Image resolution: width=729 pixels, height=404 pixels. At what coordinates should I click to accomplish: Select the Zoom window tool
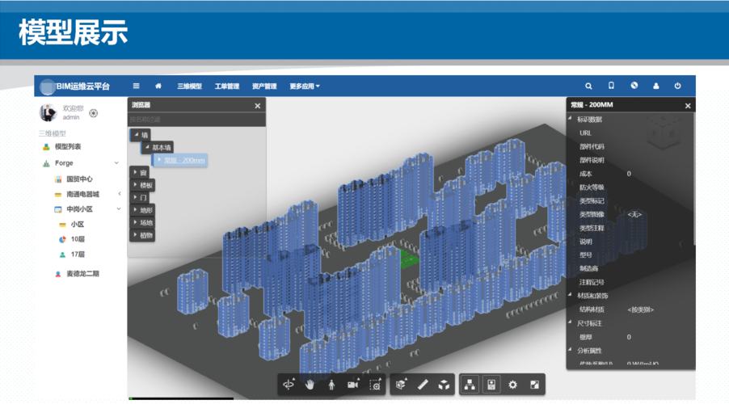(375, 385)
